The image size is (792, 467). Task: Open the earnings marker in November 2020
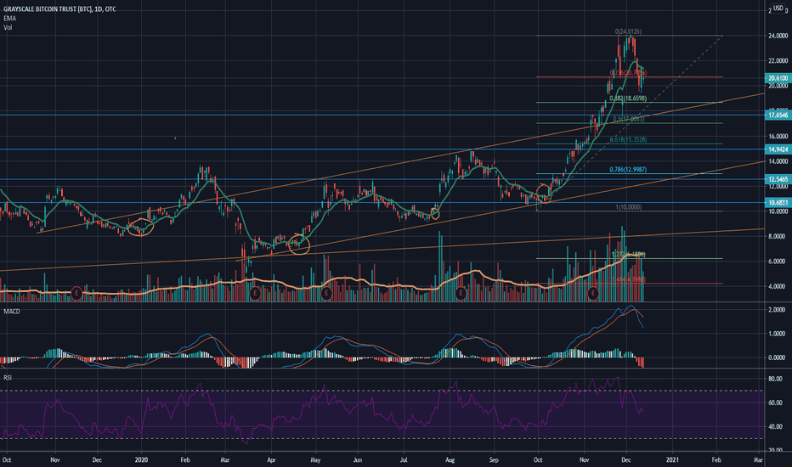click(593, 293)
